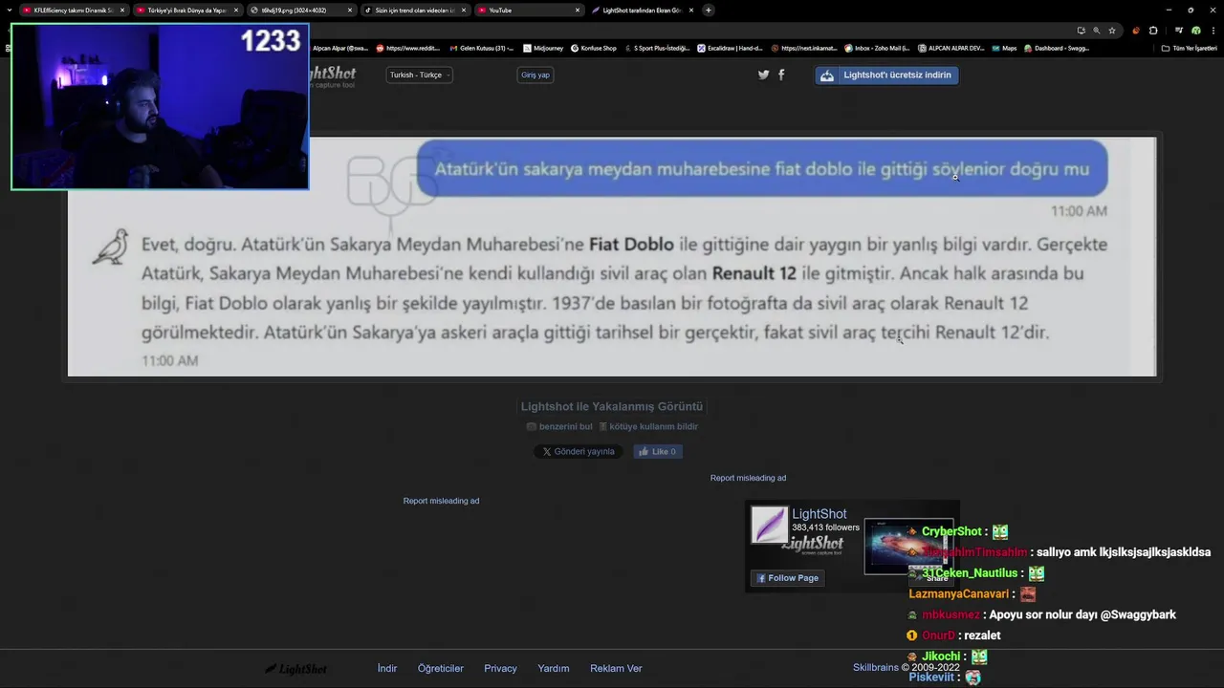This screenshot has height=688, width=1224.
Task: Open the Inbox - Zoho Mail bookmark
Action: (877, 48)
